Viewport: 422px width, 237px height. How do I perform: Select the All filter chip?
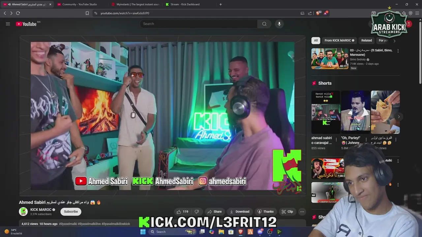point(316,40)
